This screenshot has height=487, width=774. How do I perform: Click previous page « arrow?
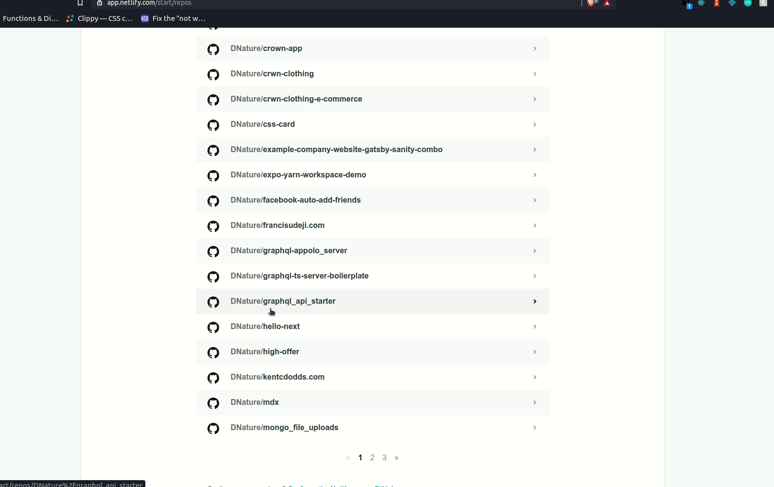[x=348, y=458]
